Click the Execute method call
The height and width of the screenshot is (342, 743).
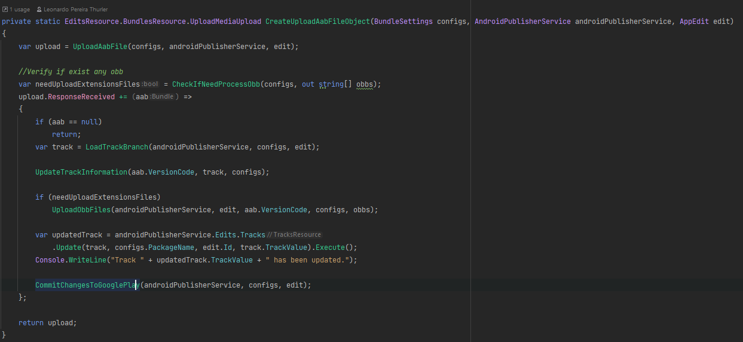tap(330, 248)
